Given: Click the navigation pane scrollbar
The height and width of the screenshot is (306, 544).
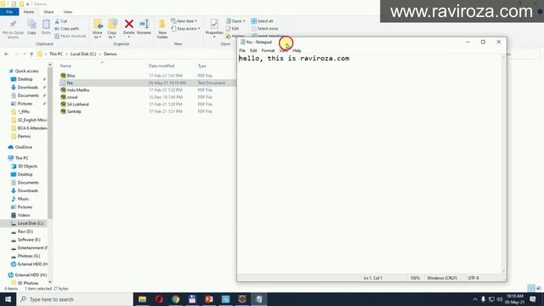Looking at the screenshot, I should [x=50, y=142].
